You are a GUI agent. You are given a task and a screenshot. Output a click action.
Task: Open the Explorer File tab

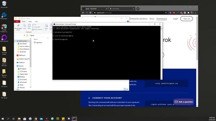click(x=17, y=22)
